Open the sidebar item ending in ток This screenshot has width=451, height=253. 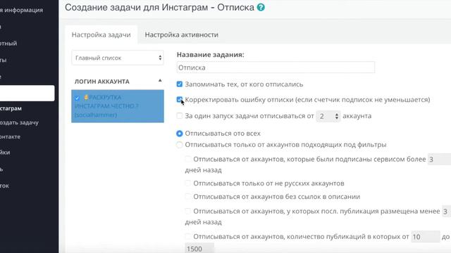pyautogui.click(x=5, y=186)
